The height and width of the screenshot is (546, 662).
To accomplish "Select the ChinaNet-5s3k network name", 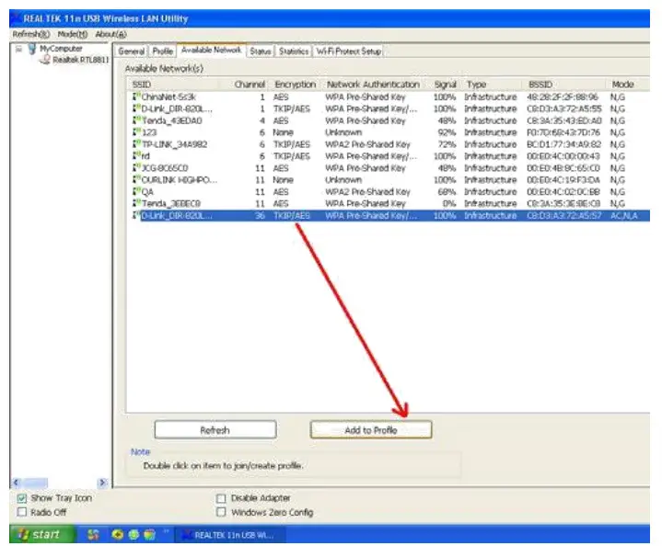I will 168,97.
